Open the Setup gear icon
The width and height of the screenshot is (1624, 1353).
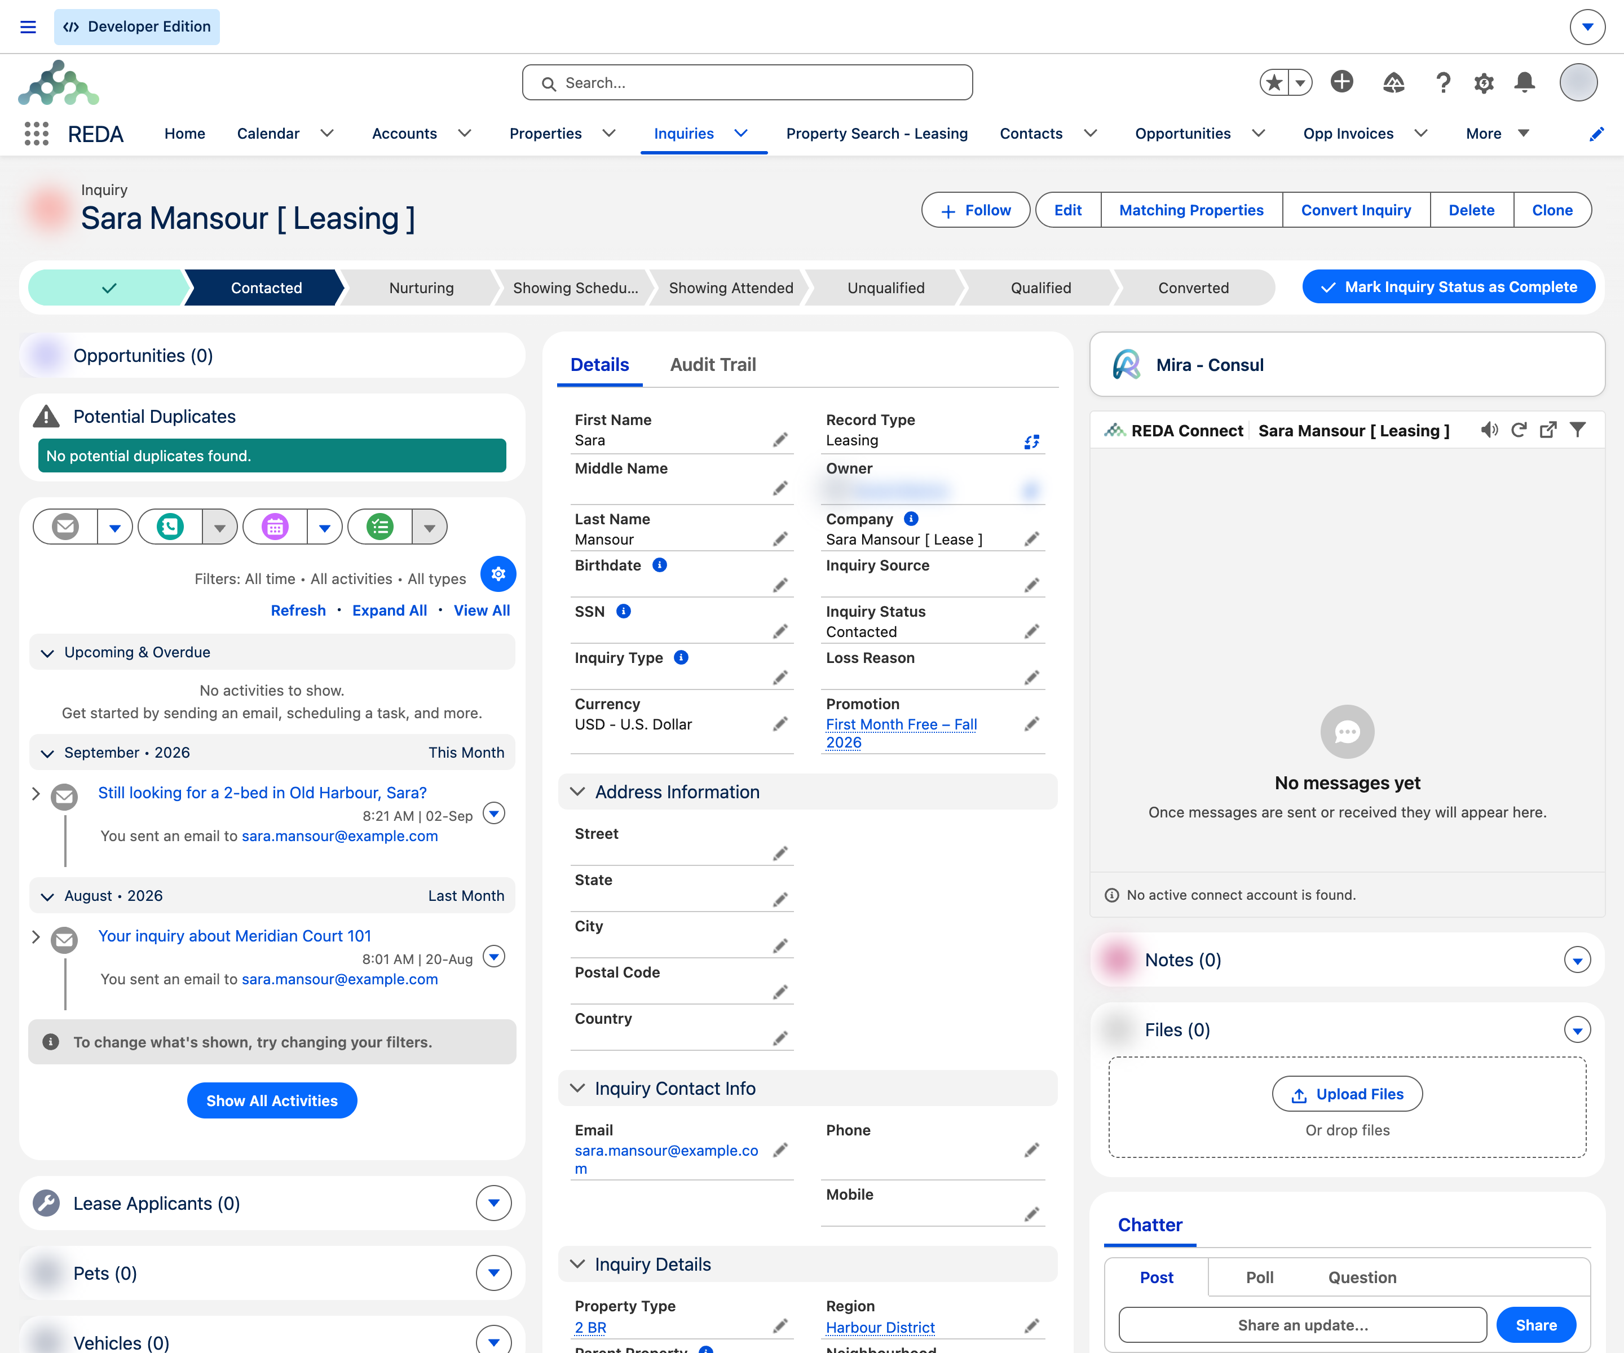[1483, 83]
